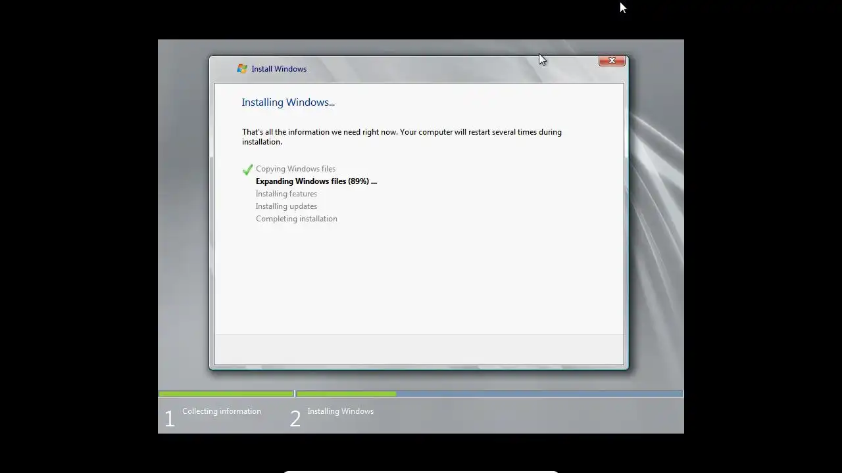
Task: Click the 'Installing updates' step
Action: [x=286, y=206]
